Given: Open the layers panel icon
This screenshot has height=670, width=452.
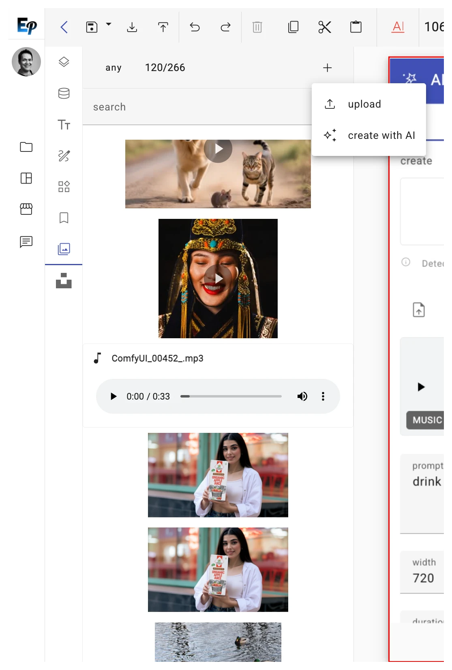Looking at the screenshot, I should pyautogui.click(x=64, y=62).
